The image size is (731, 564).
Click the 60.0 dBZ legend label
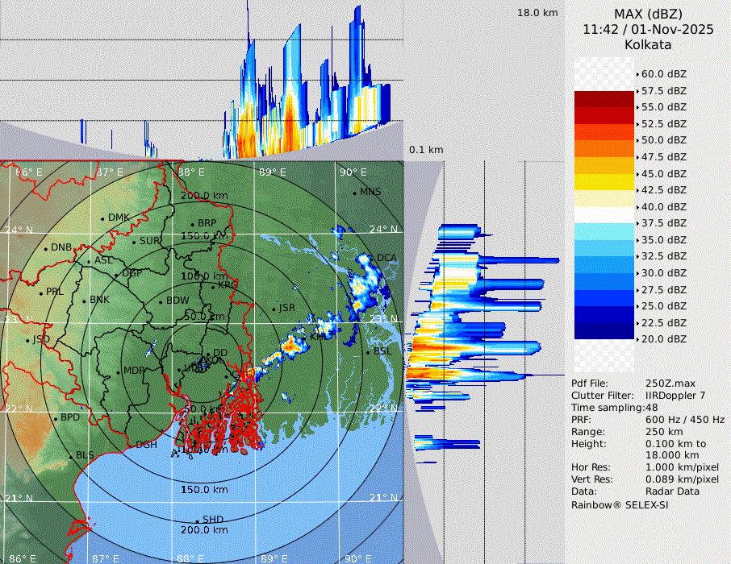coord(663,73)
